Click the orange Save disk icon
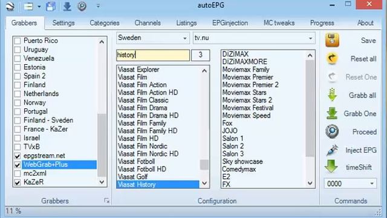This screenshot has width=387, height=218. tap(332, 40)
